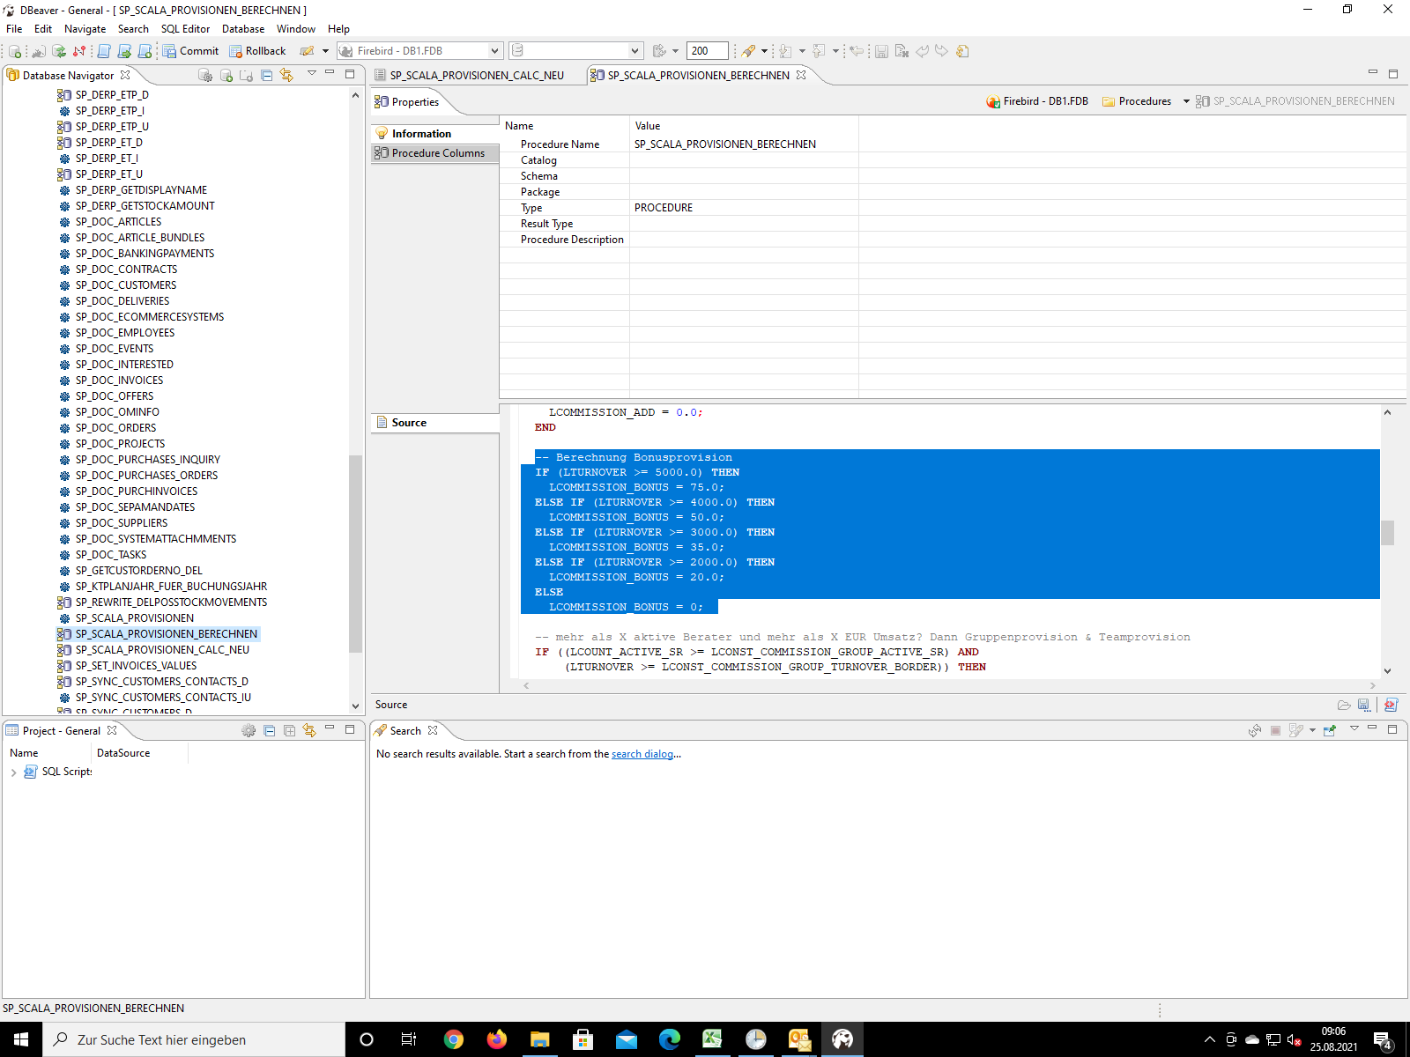This screenshot has width=1410, height=1057.
Task: Collapse all items in the Project panel
Action: (x=270, y=730)
